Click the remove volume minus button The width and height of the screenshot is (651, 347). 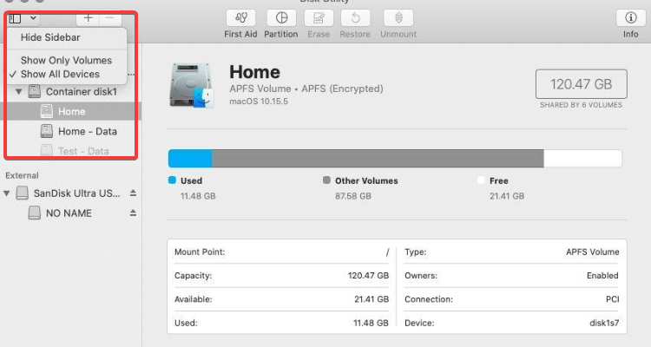[x=110, y=18]
